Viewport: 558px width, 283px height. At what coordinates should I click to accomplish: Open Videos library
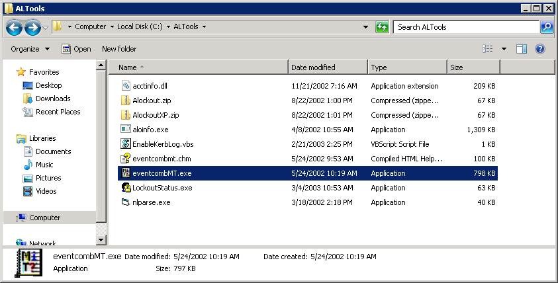point(46,191)
